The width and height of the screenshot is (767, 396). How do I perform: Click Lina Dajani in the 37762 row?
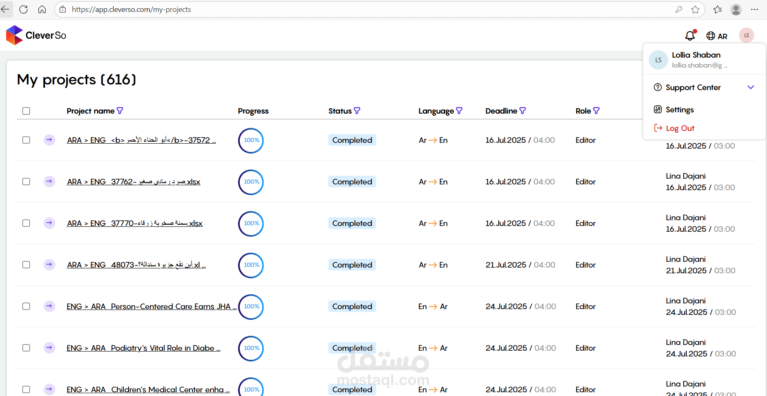click(x=686, y=176)
